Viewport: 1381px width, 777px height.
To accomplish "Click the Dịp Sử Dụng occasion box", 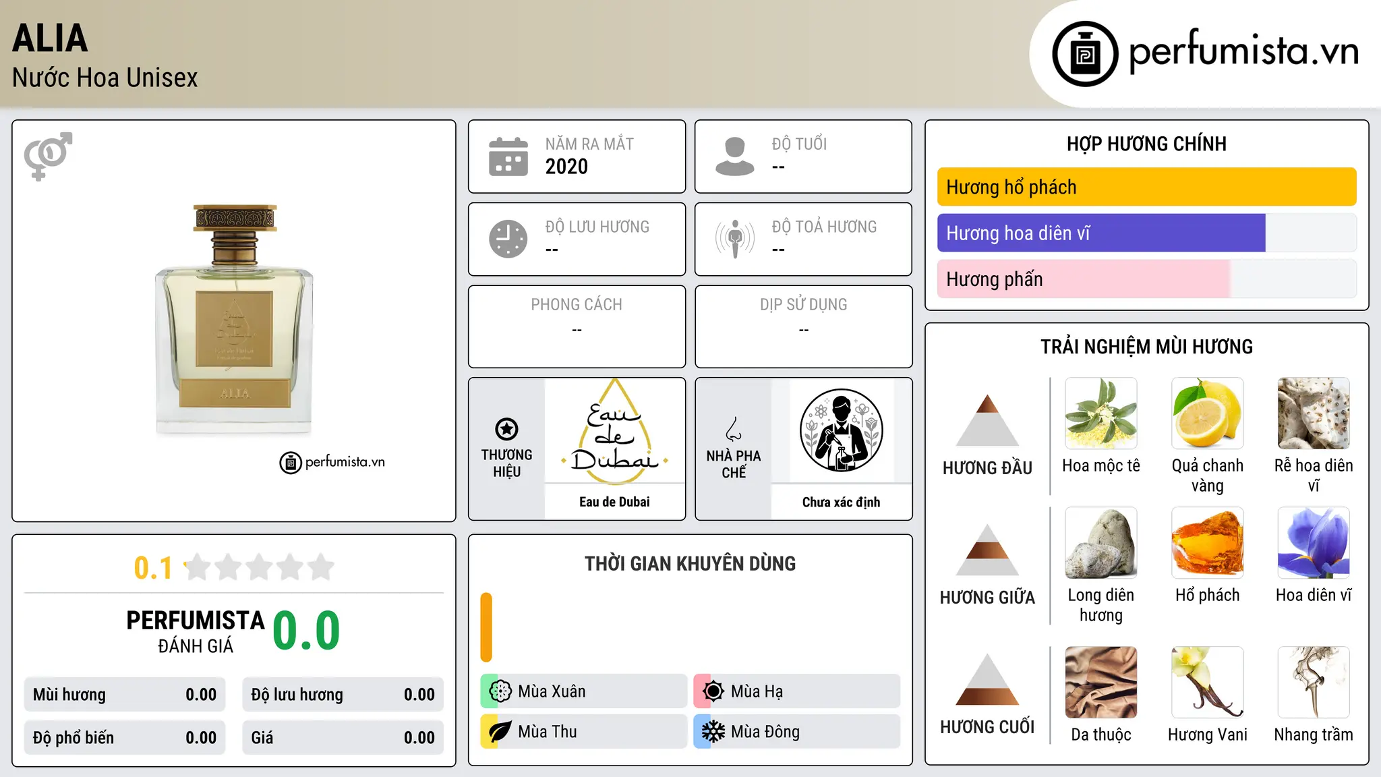I will click(x=803, y=326).
